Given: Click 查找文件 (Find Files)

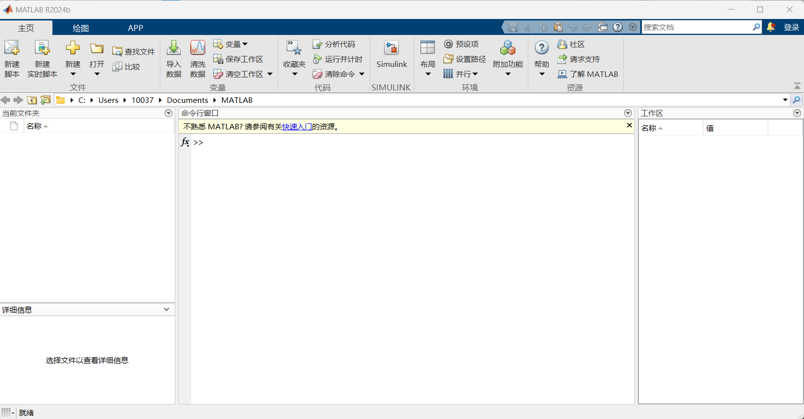Looking at the screenshot, I should tap(133, 51).
